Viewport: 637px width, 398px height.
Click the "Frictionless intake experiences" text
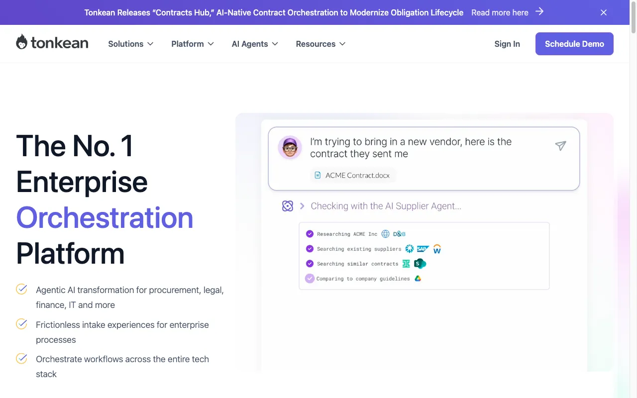[122, 332]
